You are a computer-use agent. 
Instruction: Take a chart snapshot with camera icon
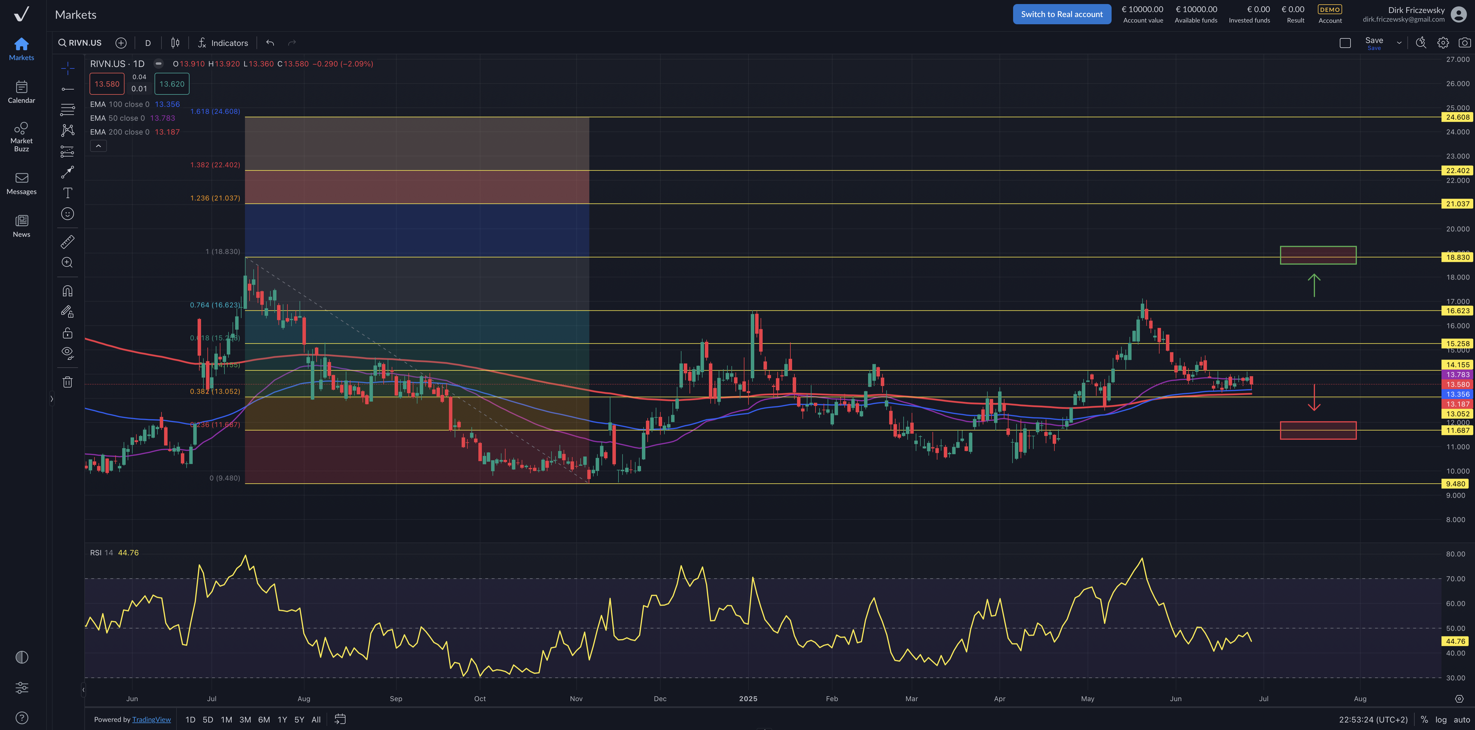point(1464,43)
